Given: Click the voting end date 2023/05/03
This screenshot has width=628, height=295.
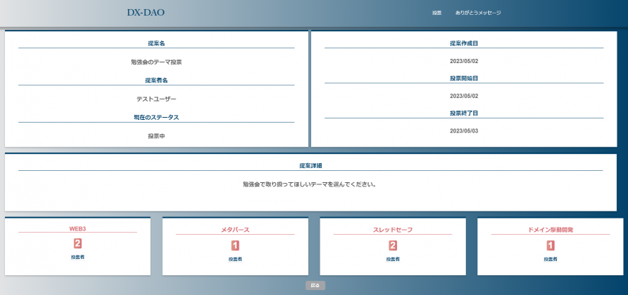Looking at the screenshot, I should coord(464,130).
